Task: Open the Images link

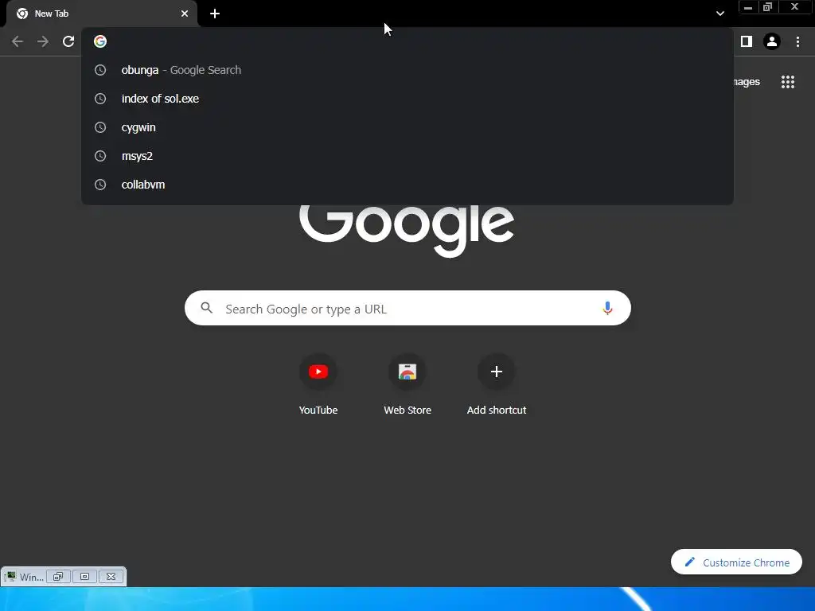Action: click(747, 82)
